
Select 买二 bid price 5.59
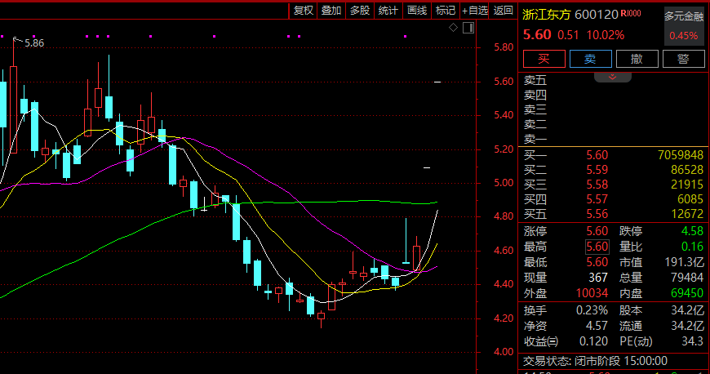coord(597,170)
